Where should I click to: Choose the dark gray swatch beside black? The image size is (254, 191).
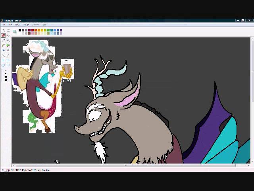[x=23, y=30]
